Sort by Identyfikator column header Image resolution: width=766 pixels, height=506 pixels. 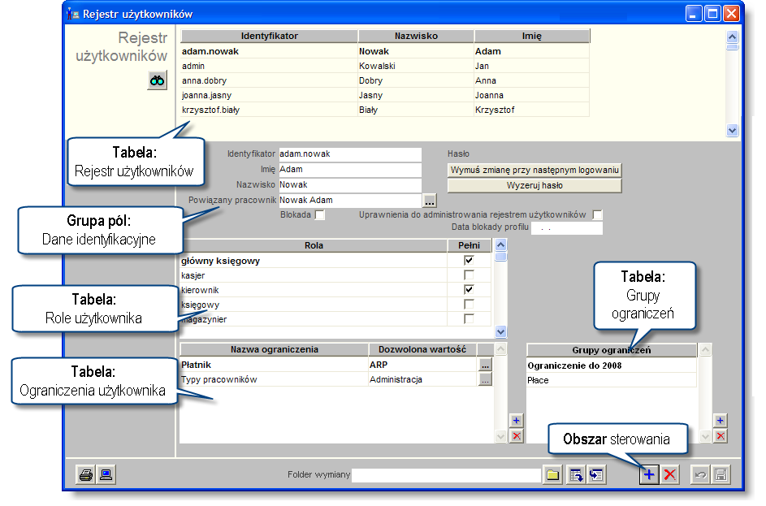pos(269,36)
